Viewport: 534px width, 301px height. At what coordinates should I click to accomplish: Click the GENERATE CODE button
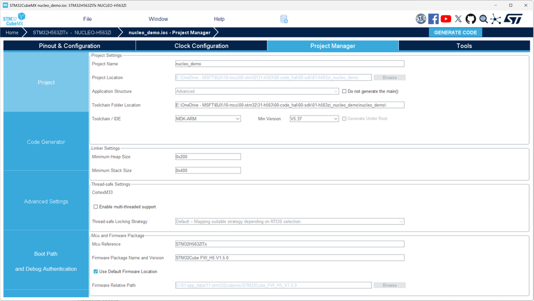[455, 33]
